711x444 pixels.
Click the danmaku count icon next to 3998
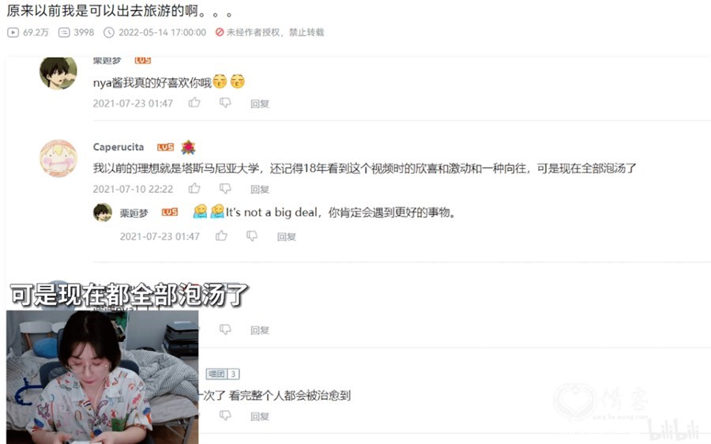tap(64, 32)
